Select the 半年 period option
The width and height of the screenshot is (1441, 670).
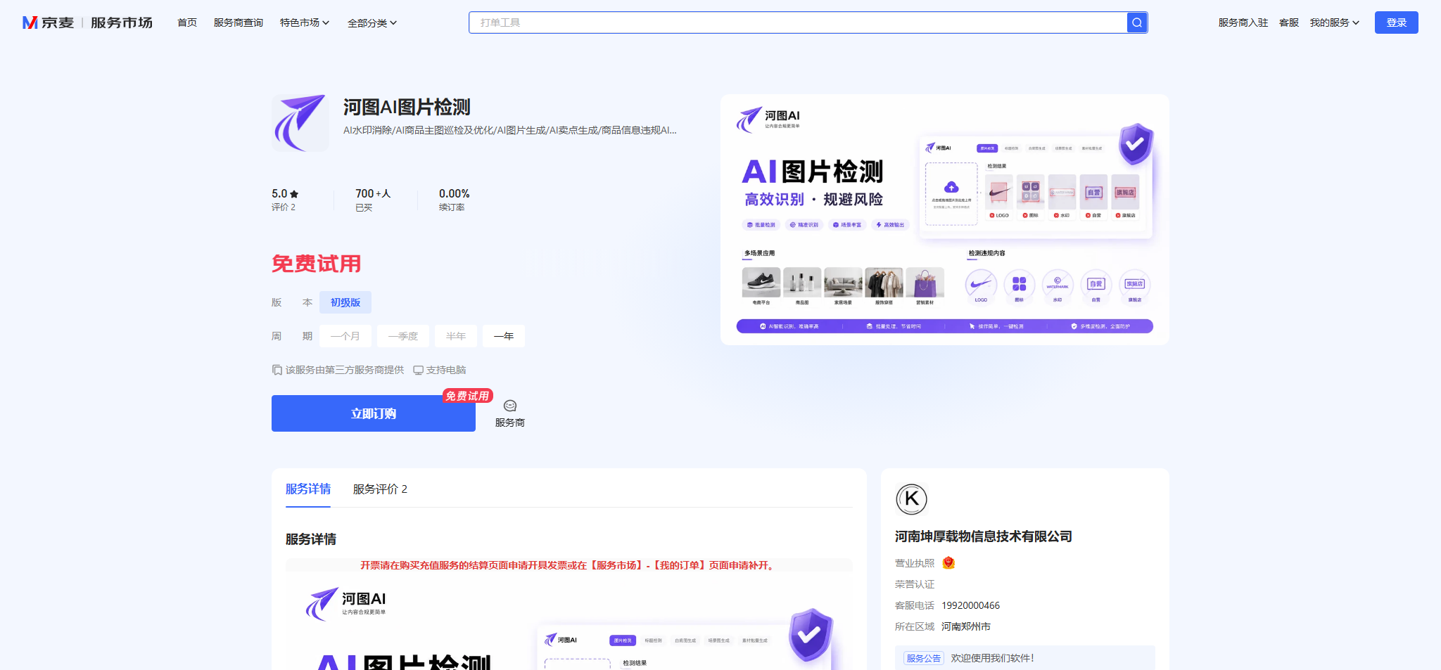(x=456, y=336)
